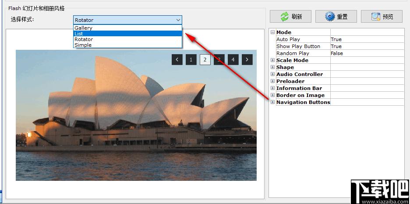Jump to slide 4 in slideshow

pos(233,59)
